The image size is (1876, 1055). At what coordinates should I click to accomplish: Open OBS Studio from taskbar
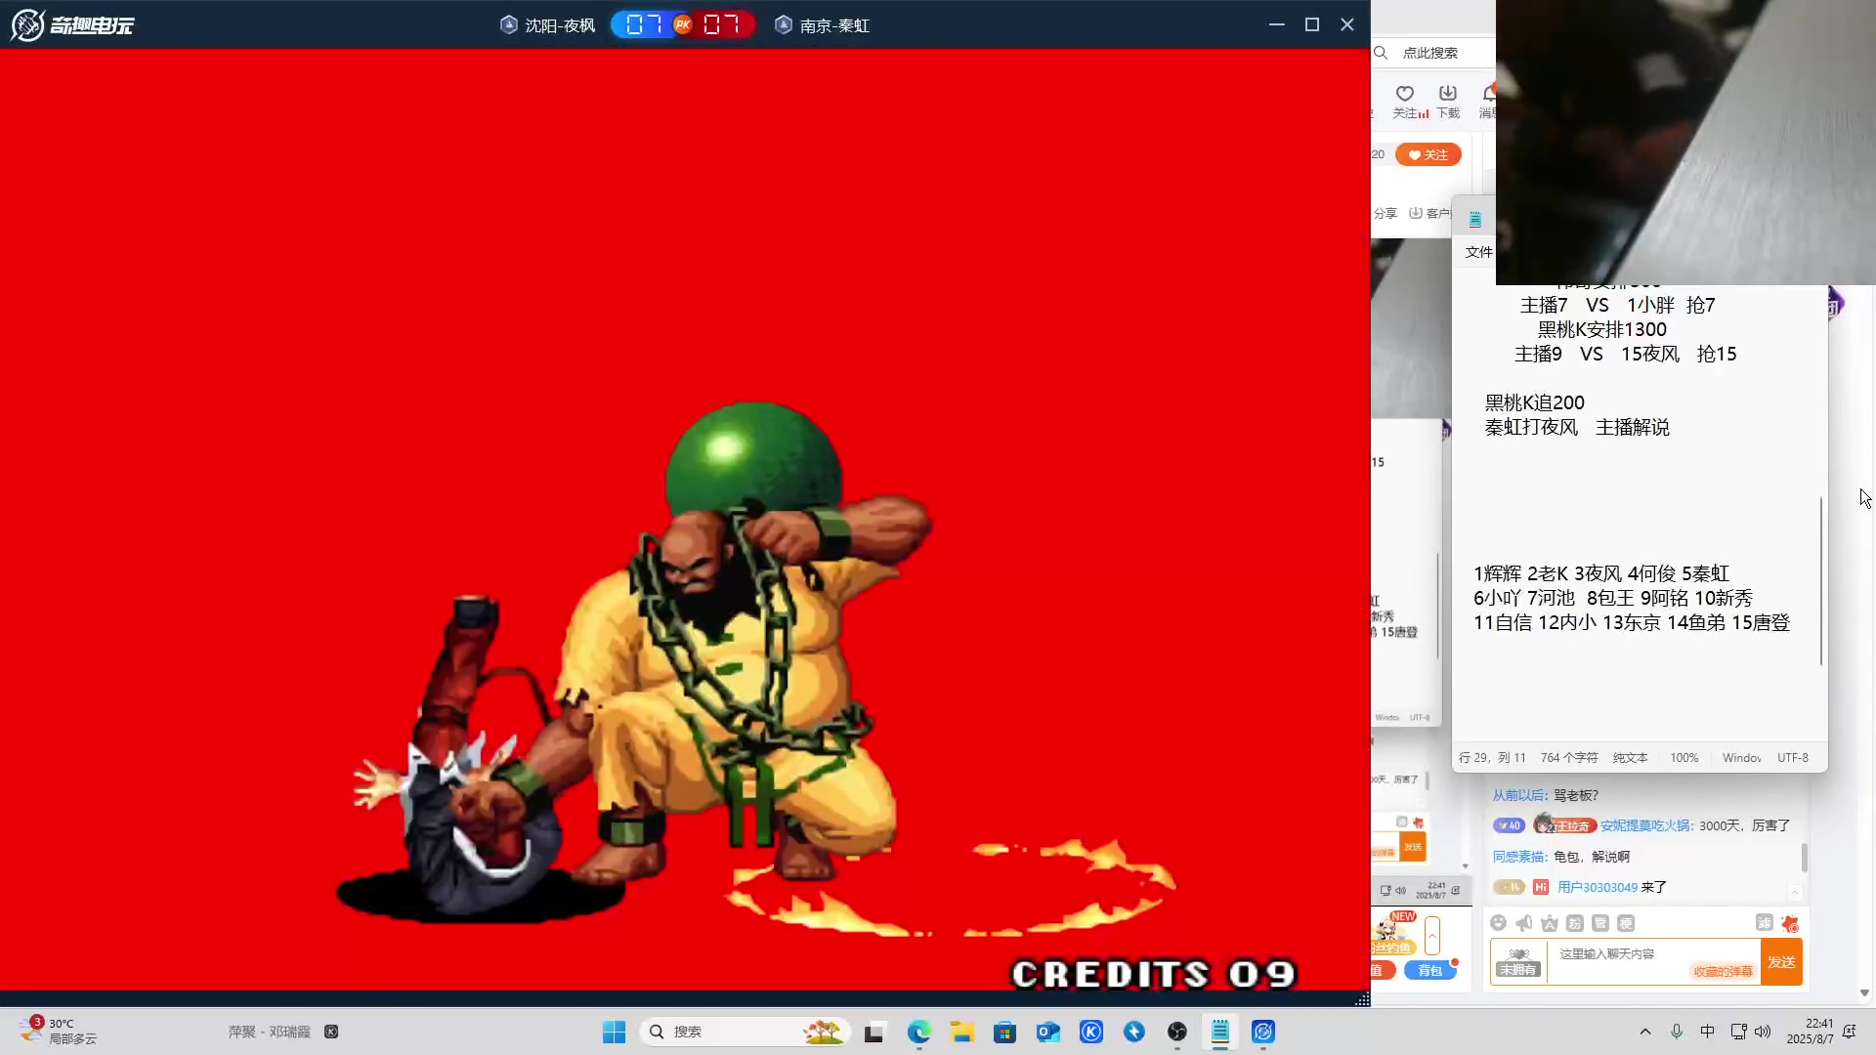click(1177, 1032)
